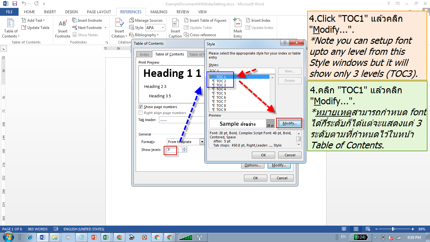Screen dimensions: 430x242
Task: Switch to the Index tab in the dialog
Action: click(x=144, y=54)
